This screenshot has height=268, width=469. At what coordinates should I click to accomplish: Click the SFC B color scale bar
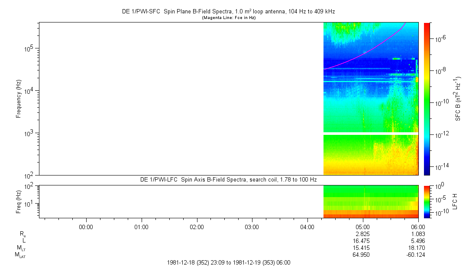point(427,99)
